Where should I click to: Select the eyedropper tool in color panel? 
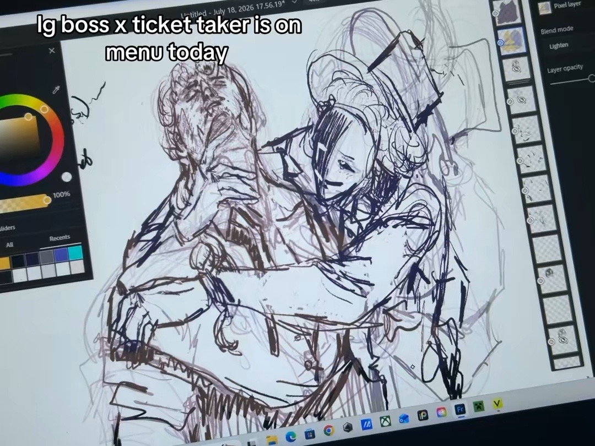click(x=57, y=90)
